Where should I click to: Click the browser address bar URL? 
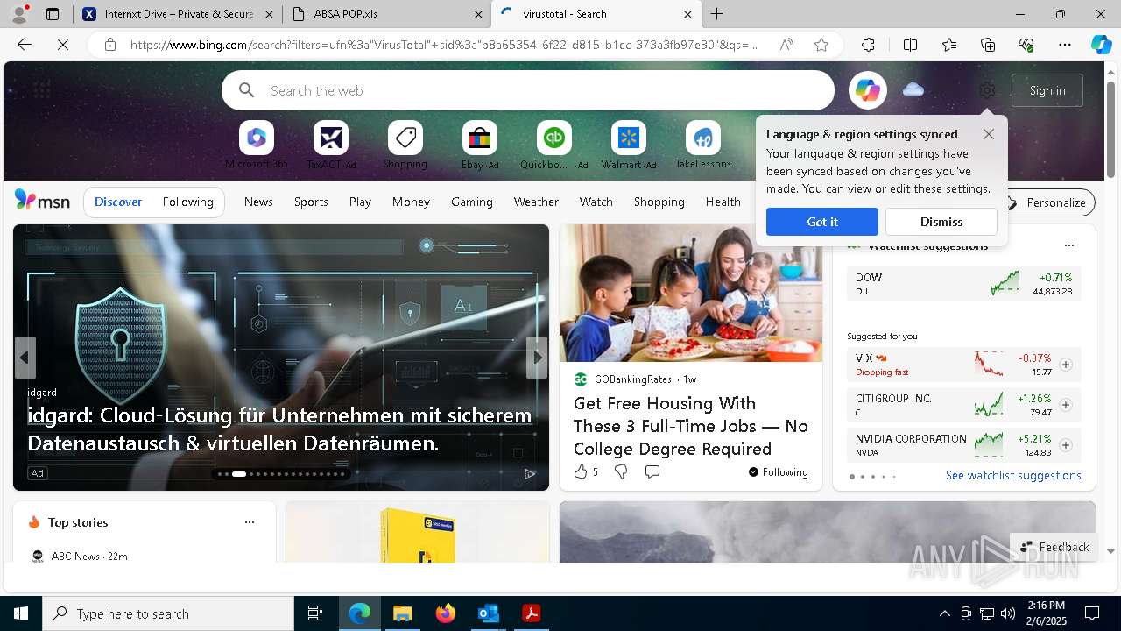pos(444,45)
